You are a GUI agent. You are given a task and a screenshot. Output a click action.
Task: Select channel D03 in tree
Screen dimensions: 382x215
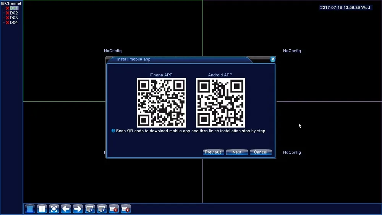[14, 18]
